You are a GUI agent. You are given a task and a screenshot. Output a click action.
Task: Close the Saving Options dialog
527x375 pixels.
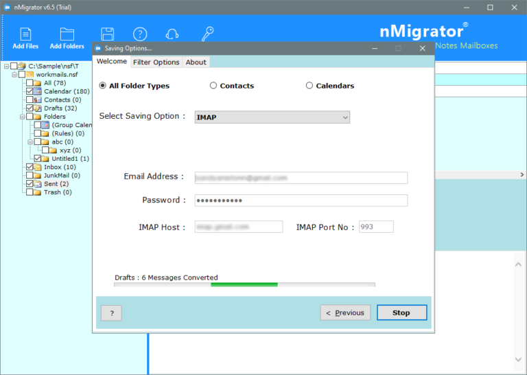(423, 49)
